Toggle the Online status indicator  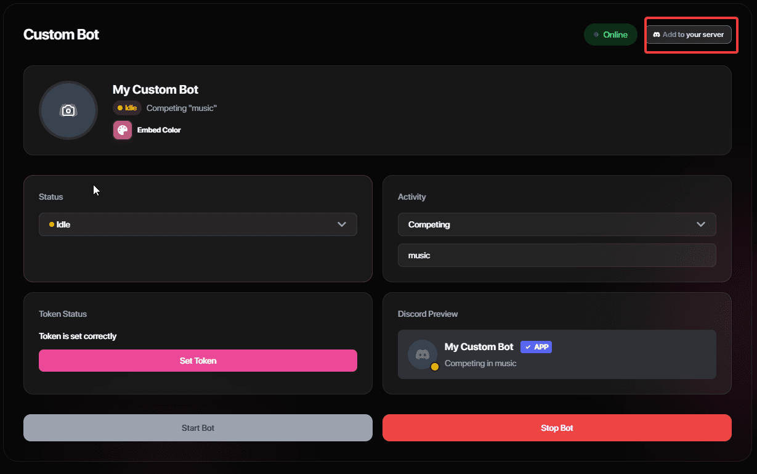pos(610,35)
